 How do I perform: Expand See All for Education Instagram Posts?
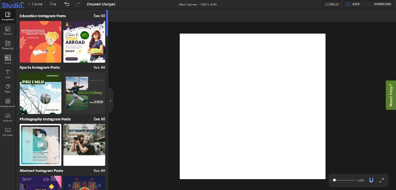(99, 16)
